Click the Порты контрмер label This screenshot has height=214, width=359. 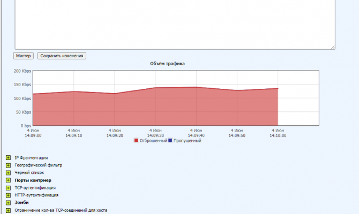tap(33, 180)
